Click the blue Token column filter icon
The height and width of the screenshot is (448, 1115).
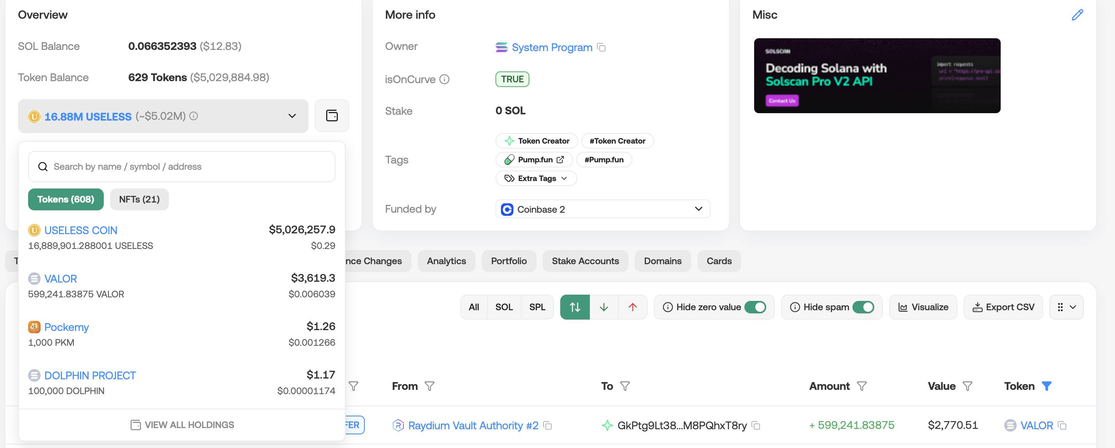point(1046,386)
